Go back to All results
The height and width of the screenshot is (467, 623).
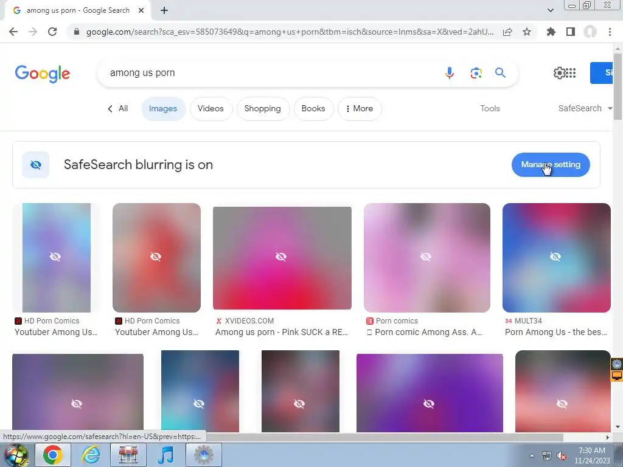point(117,108)
